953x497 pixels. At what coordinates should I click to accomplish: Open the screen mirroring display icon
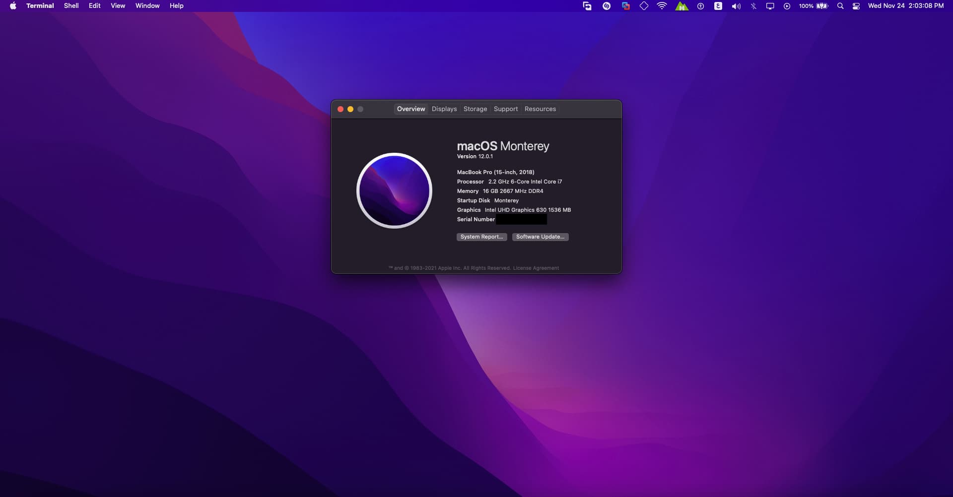[770, 6]
